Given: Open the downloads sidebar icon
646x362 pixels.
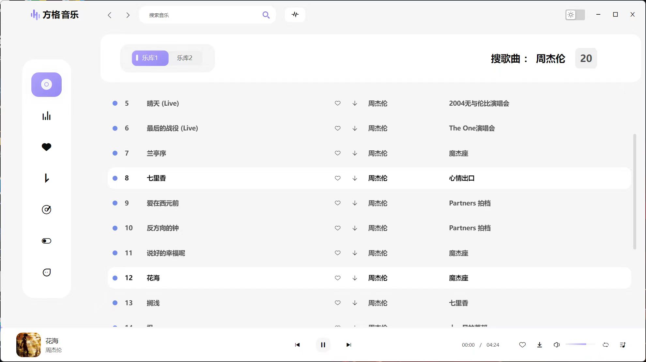Looking at the screenshot, I should tap(46, 178).
